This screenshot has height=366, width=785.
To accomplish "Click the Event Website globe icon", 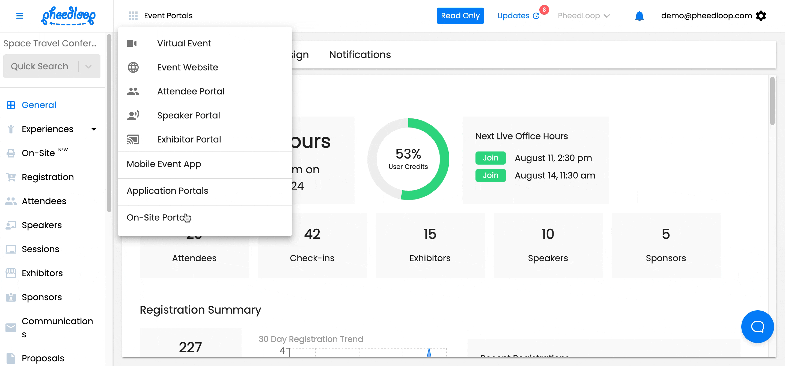I will click(x=133, y=67).
